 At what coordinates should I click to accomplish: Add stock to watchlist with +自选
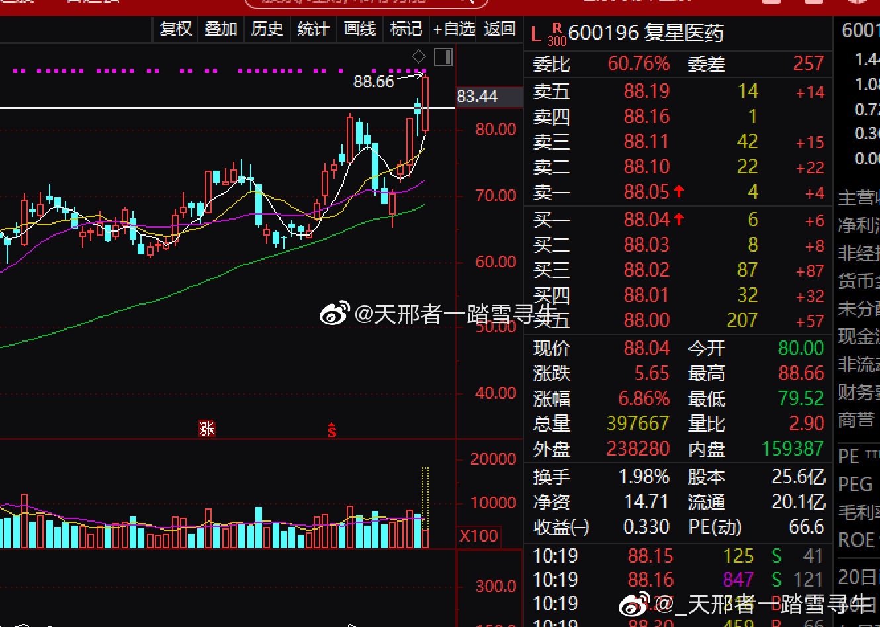454,29
